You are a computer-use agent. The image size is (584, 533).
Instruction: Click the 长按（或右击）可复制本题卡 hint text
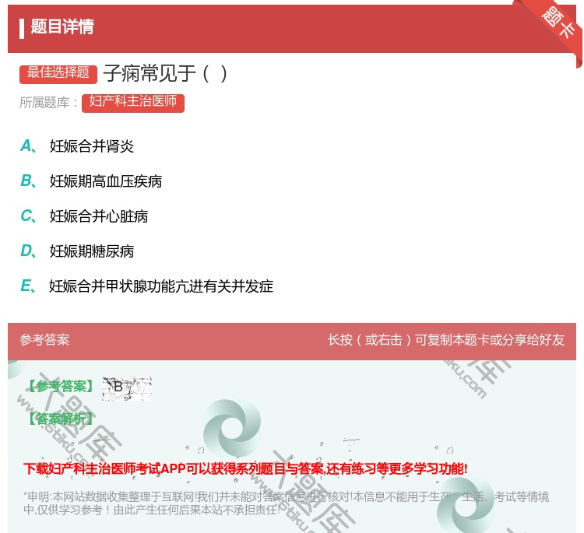pos(446,340)
